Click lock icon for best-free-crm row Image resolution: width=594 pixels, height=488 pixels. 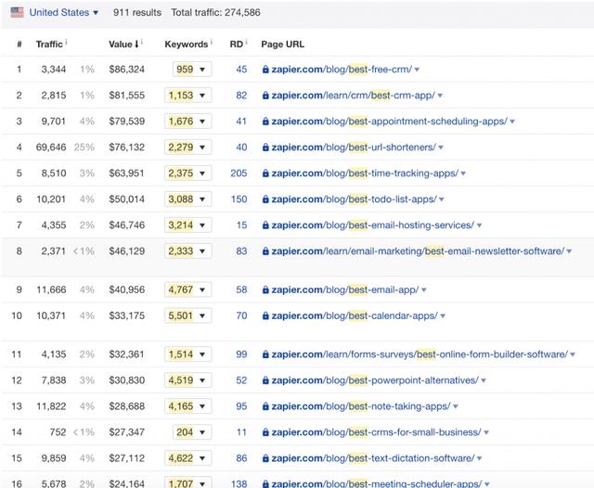(265, 70)
